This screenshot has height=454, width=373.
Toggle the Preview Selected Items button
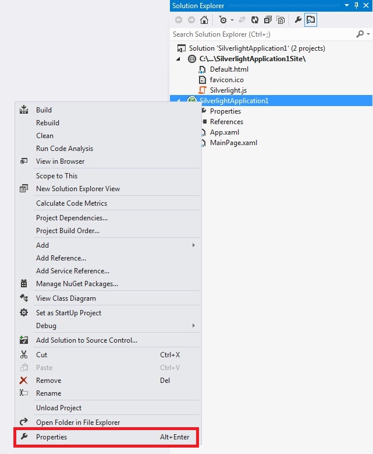click(311, 20)
